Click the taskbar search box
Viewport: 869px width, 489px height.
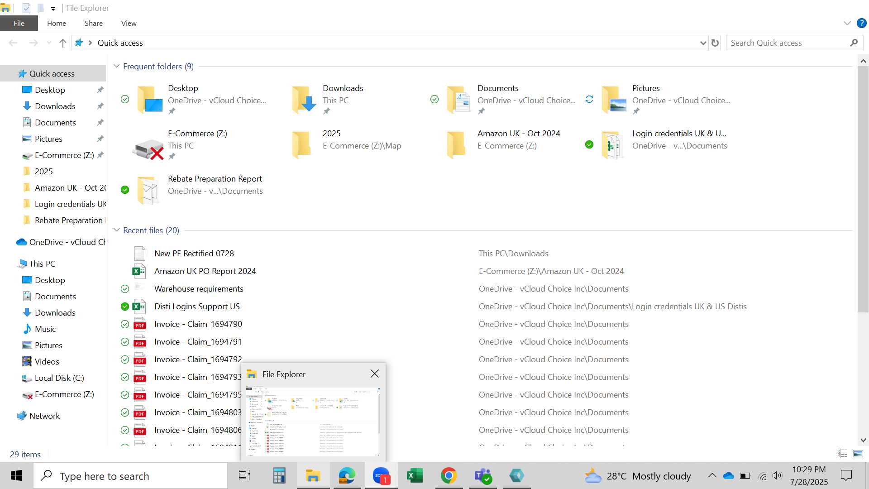(131, 476)
